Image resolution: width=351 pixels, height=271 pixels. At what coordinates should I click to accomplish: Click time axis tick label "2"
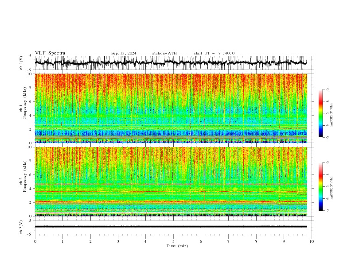tap(90, 241)
